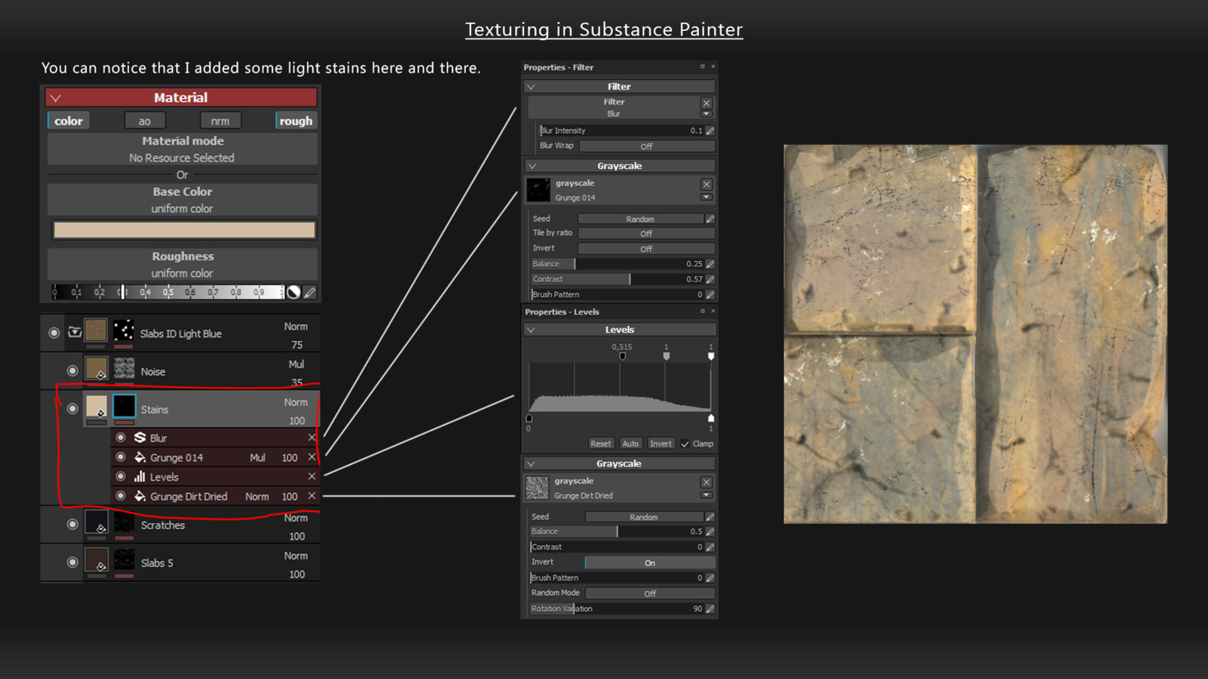
Task: Toggle visibility of Grunge Dirt Dried effect
Action: (121, 496)
